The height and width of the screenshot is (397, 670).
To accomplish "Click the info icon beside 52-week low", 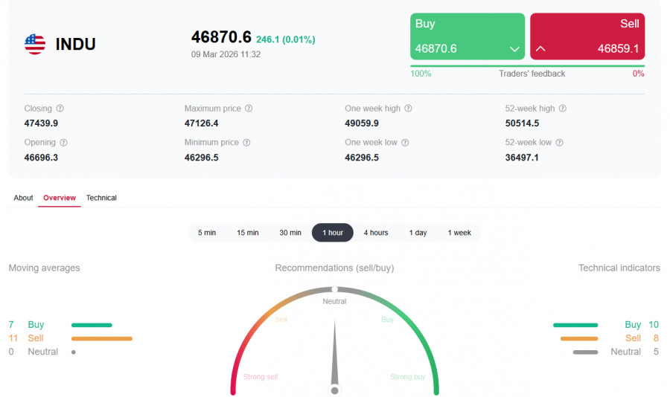I will point(559,143).
